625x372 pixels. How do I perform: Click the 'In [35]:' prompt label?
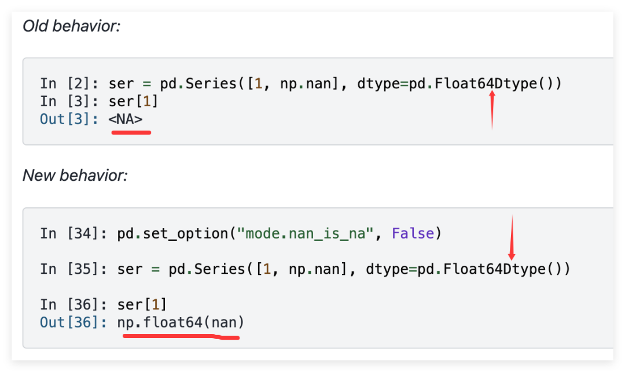[x=73, y=269]
